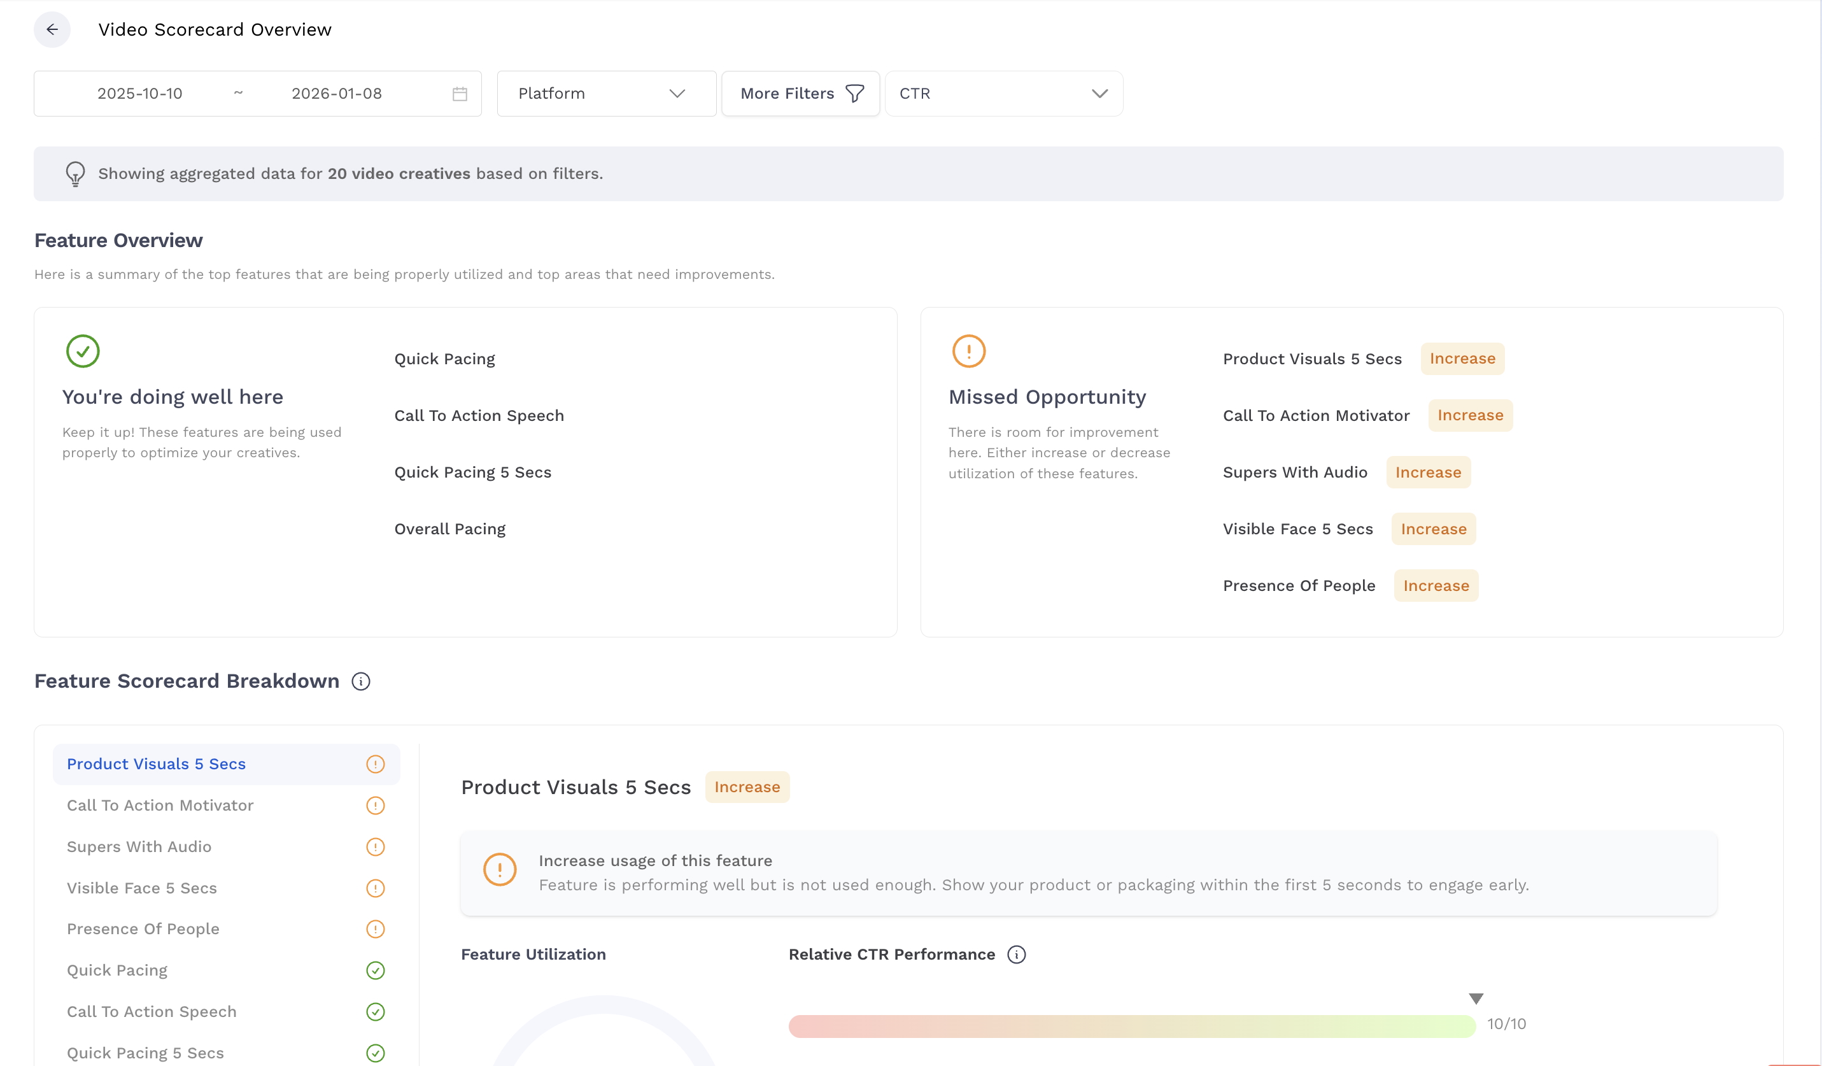
Task: Expand the Platform dropdown
Action: coord(606,94)
